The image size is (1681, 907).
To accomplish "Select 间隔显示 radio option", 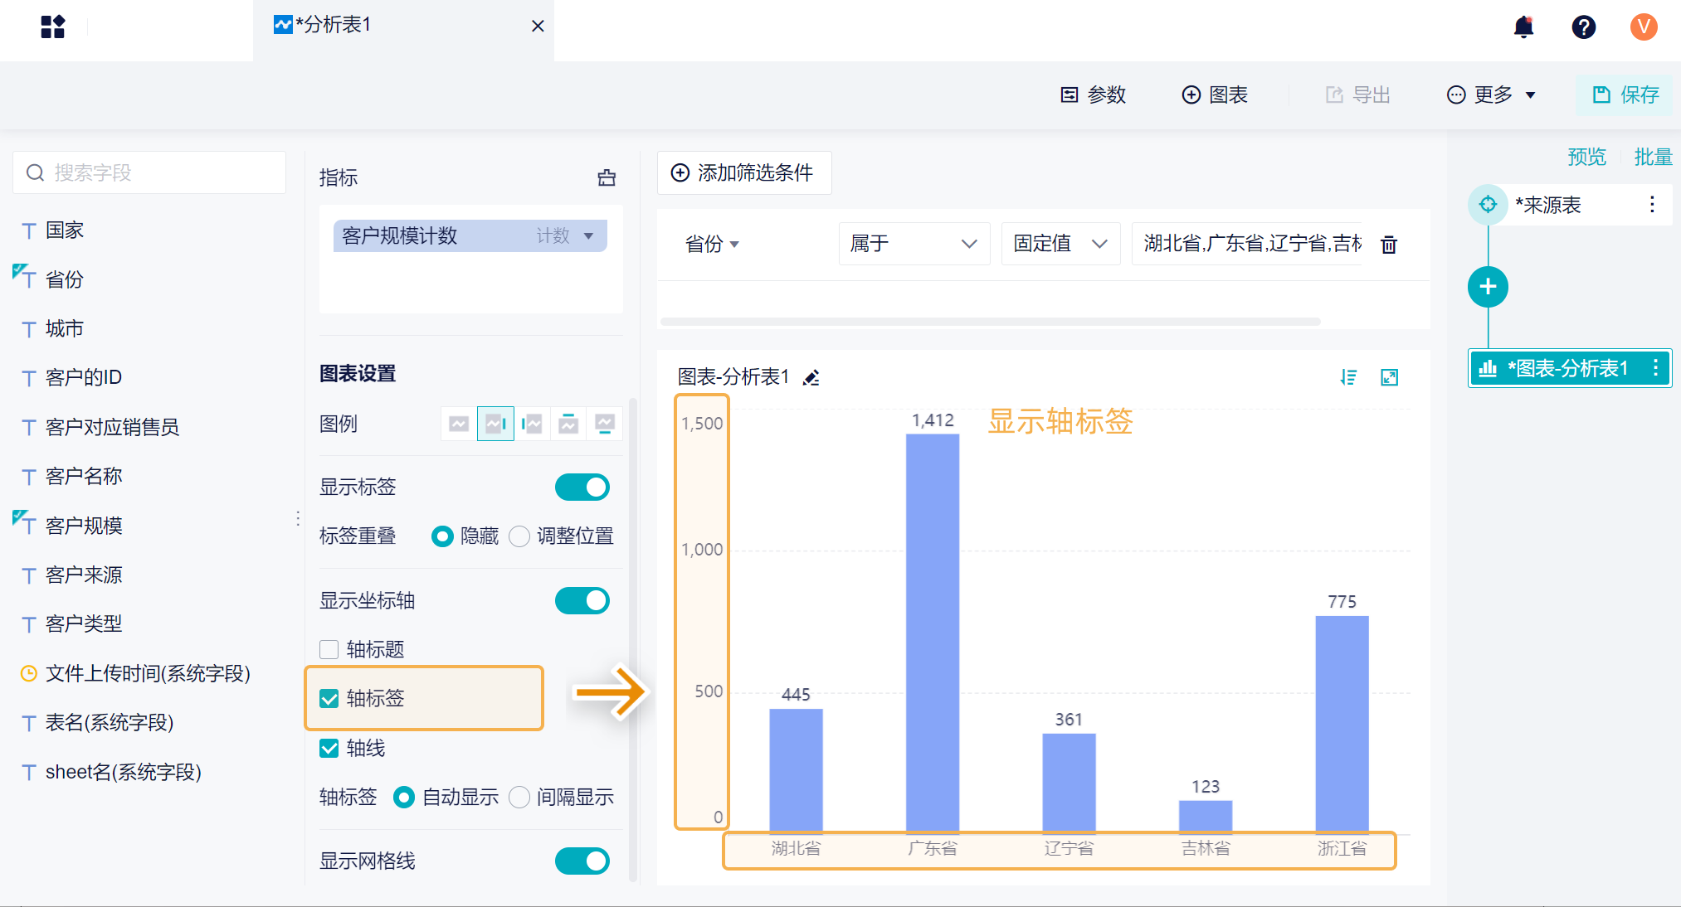I will pos(519,798).
